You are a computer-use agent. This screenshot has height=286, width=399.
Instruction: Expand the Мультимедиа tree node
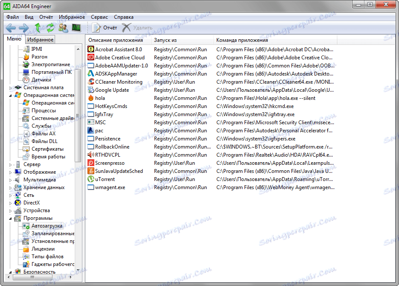coord(11,180)
